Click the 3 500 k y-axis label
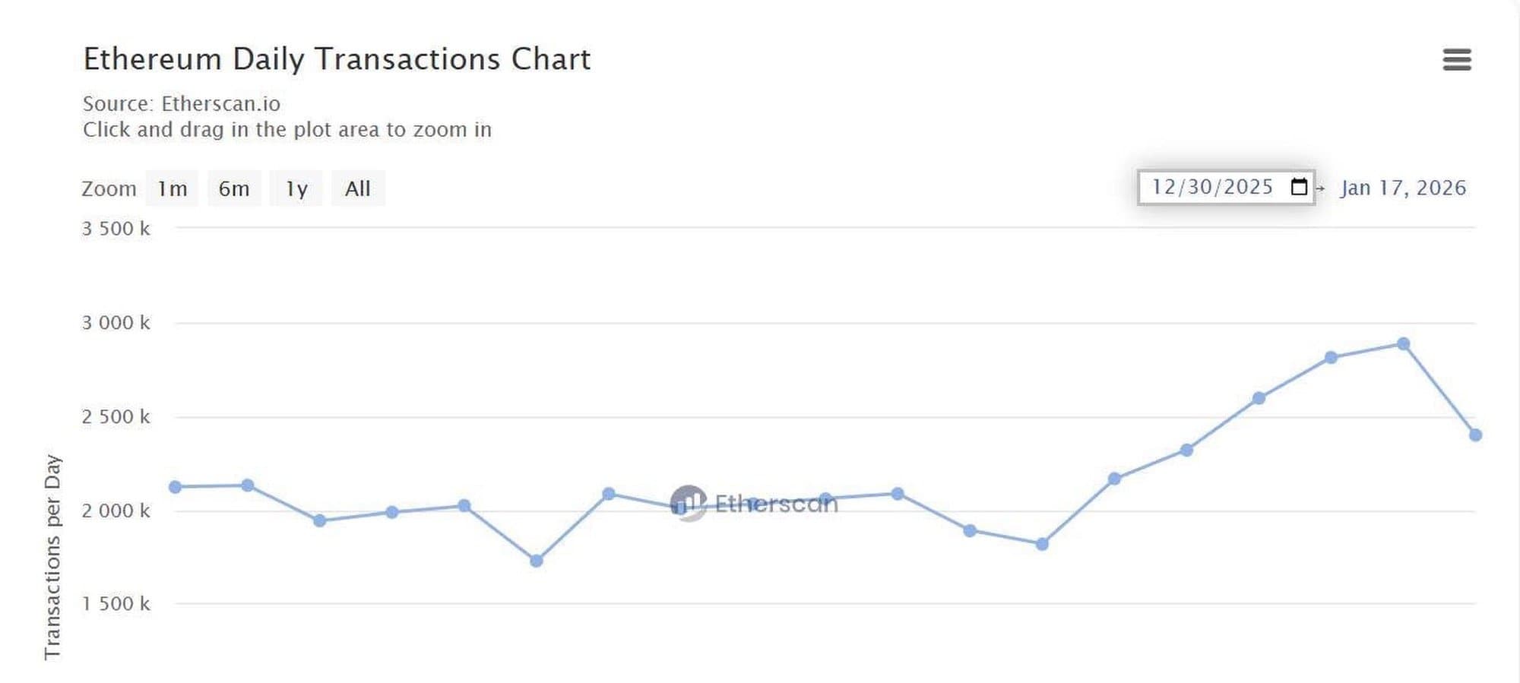The image size is (1520, 683). 116,229
